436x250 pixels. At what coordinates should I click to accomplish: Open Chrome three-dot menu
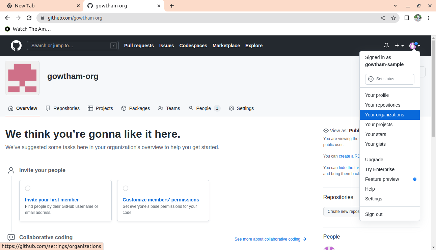pyautogui.click(x=429, y=18)
